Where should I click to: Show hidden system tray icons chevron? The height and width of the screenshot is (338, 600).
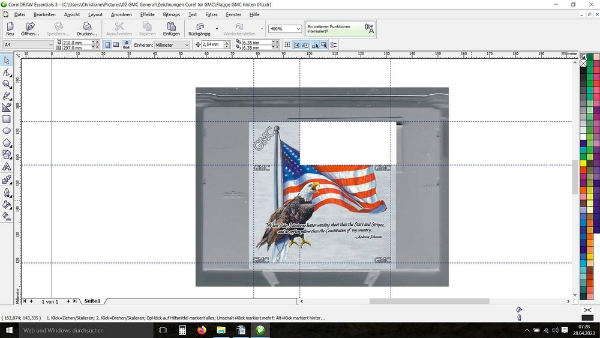pyautogui.click(x=527, y=330)
